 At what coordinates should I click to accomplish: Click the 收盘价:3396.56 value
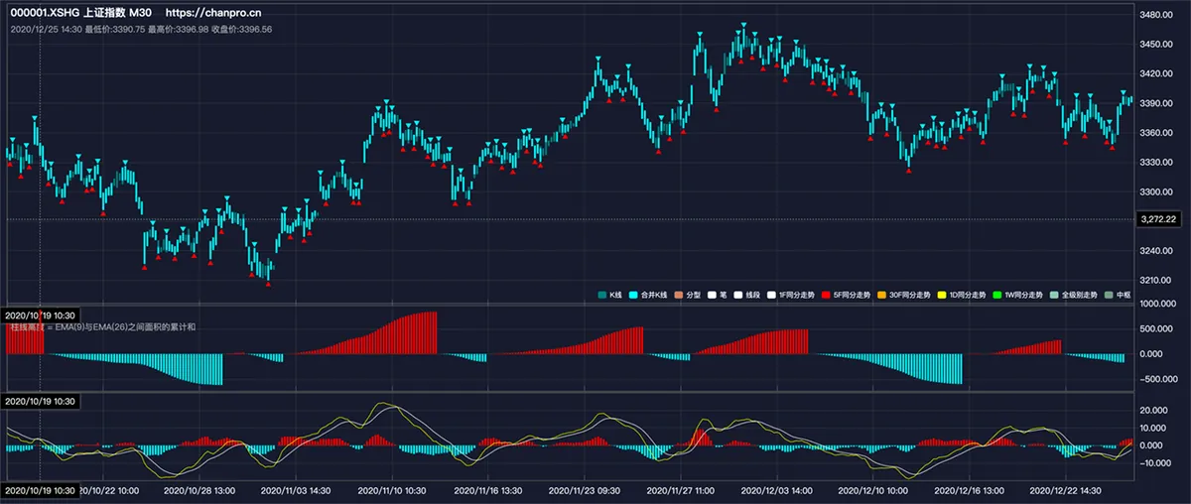click(242, 29)
